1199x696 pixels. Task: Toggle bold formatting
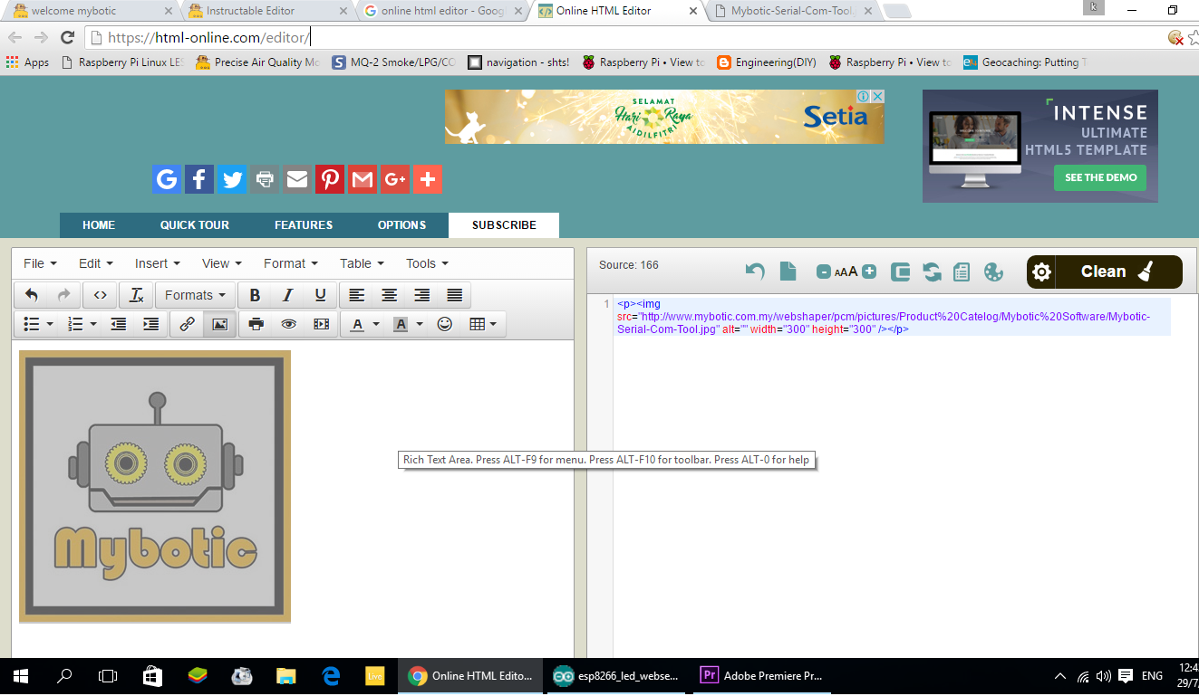tap(256, 295)
